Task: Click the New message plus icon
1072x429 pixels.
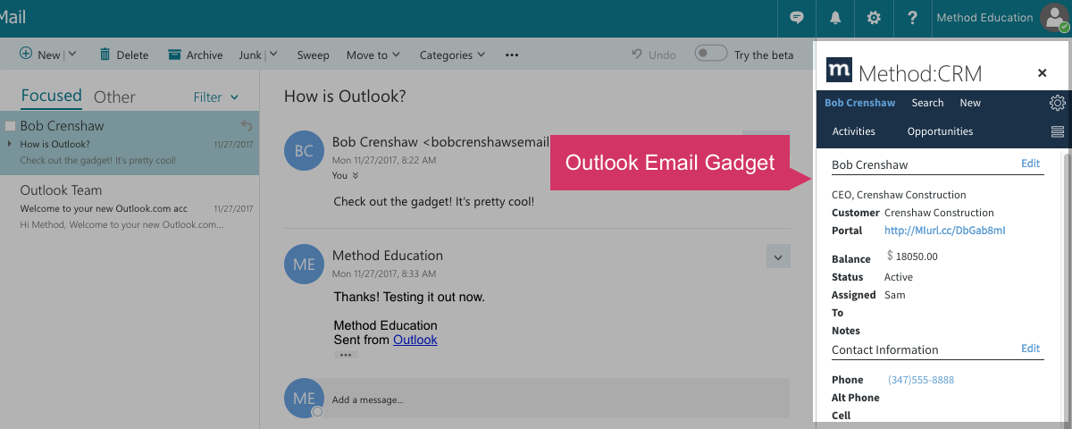Action: click(26, 54)
